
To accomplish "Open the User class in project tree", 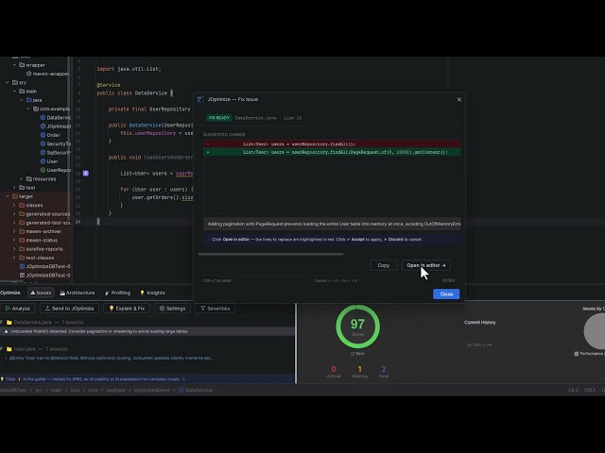I will click(49, 161).
